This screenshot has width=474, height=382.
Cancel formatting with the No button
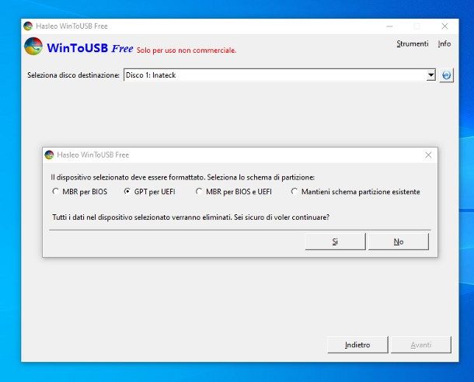(398, 241)
